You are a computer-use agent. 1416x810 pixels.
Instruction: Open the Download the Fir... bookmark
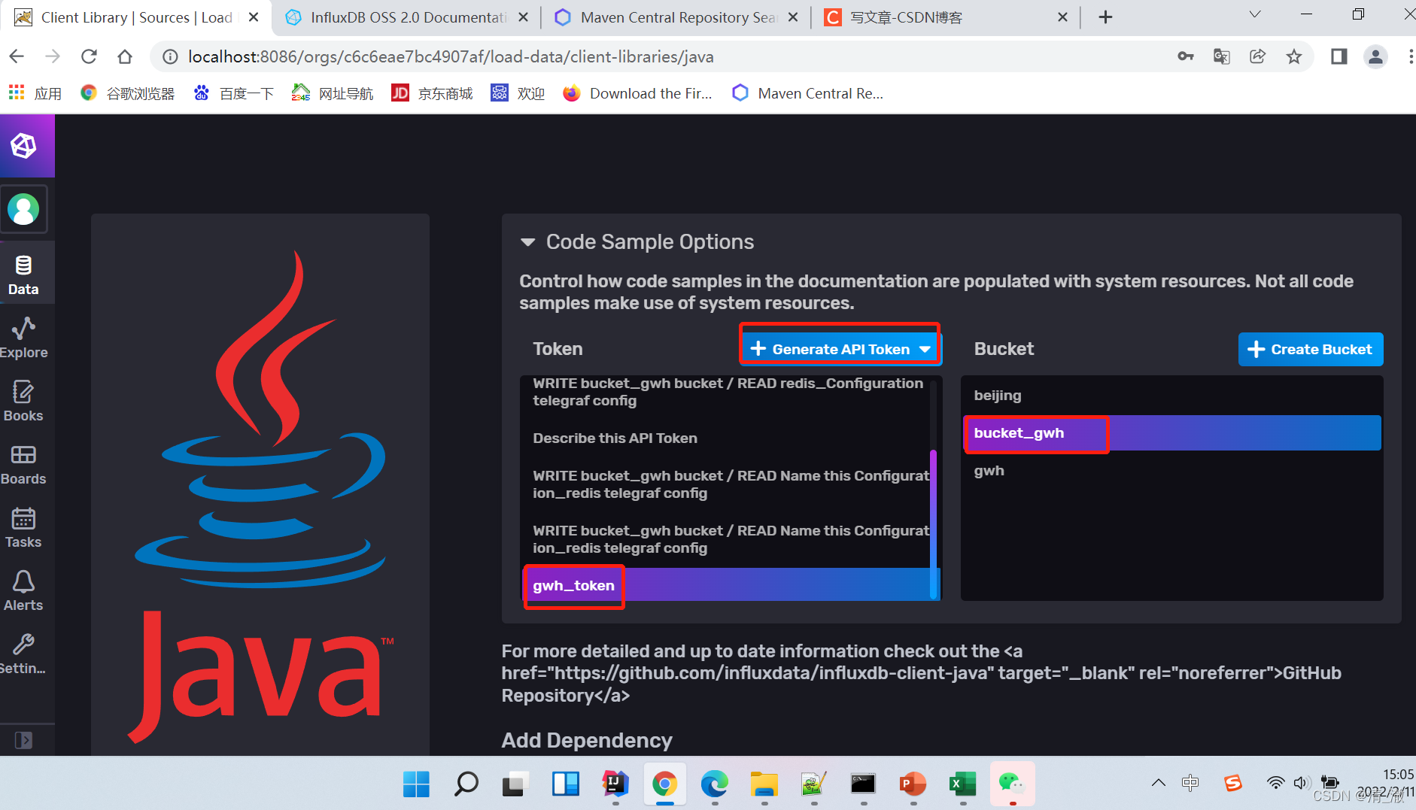(637, 93)
